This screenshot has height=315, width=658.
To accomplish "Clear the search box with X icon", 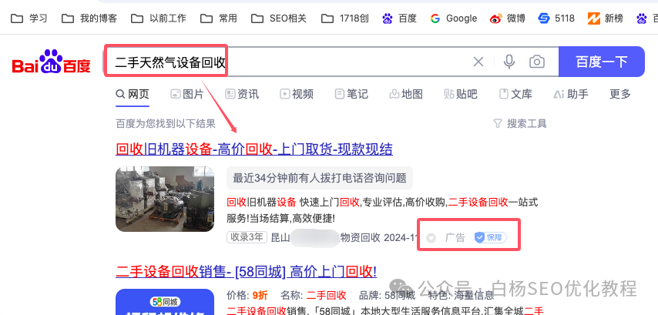I will pyautogui.click(x=478, y=62).
